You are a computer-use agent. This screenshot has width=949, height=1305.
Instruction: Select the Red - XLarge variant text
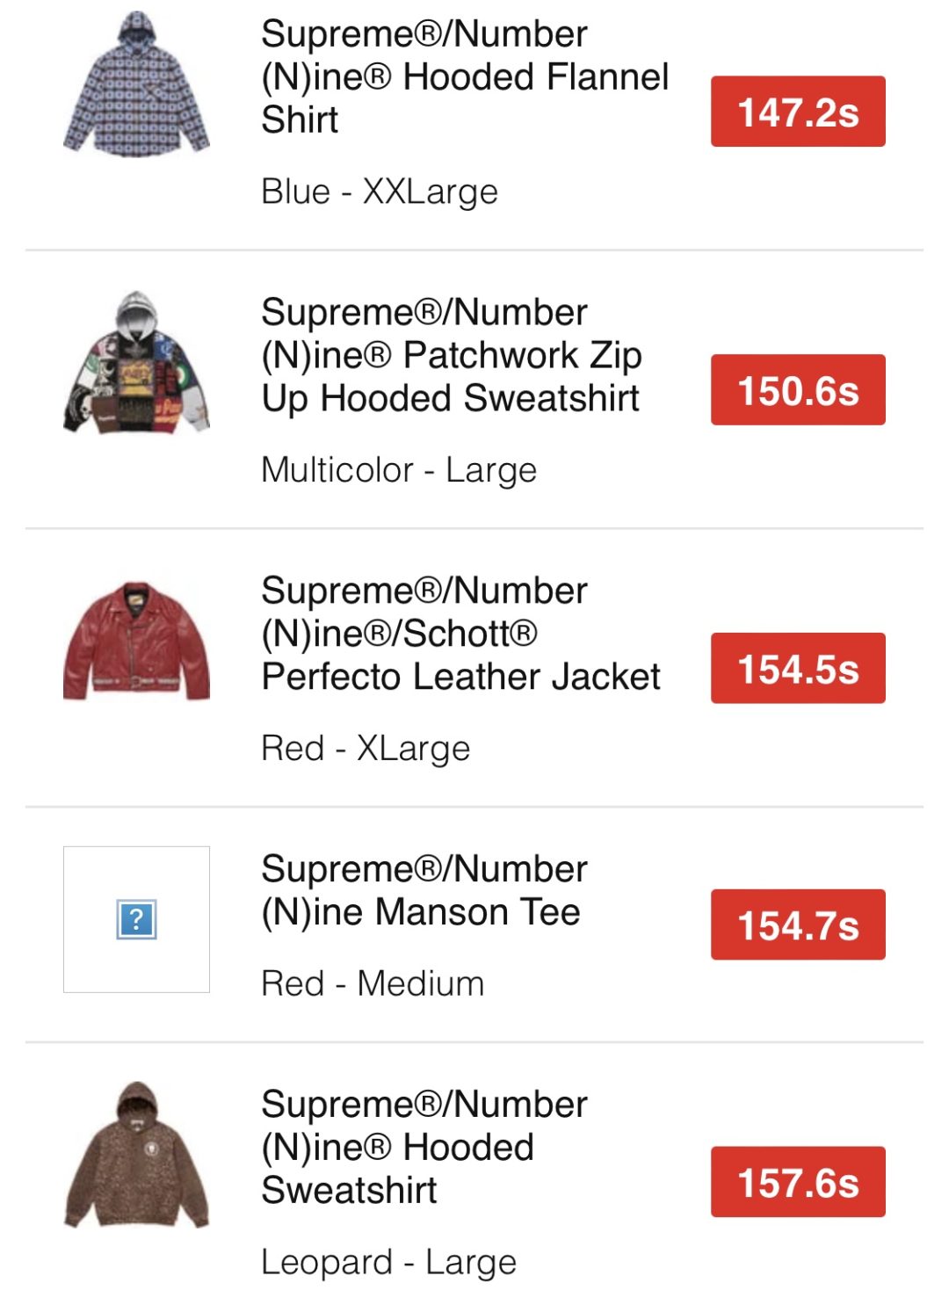366,749
